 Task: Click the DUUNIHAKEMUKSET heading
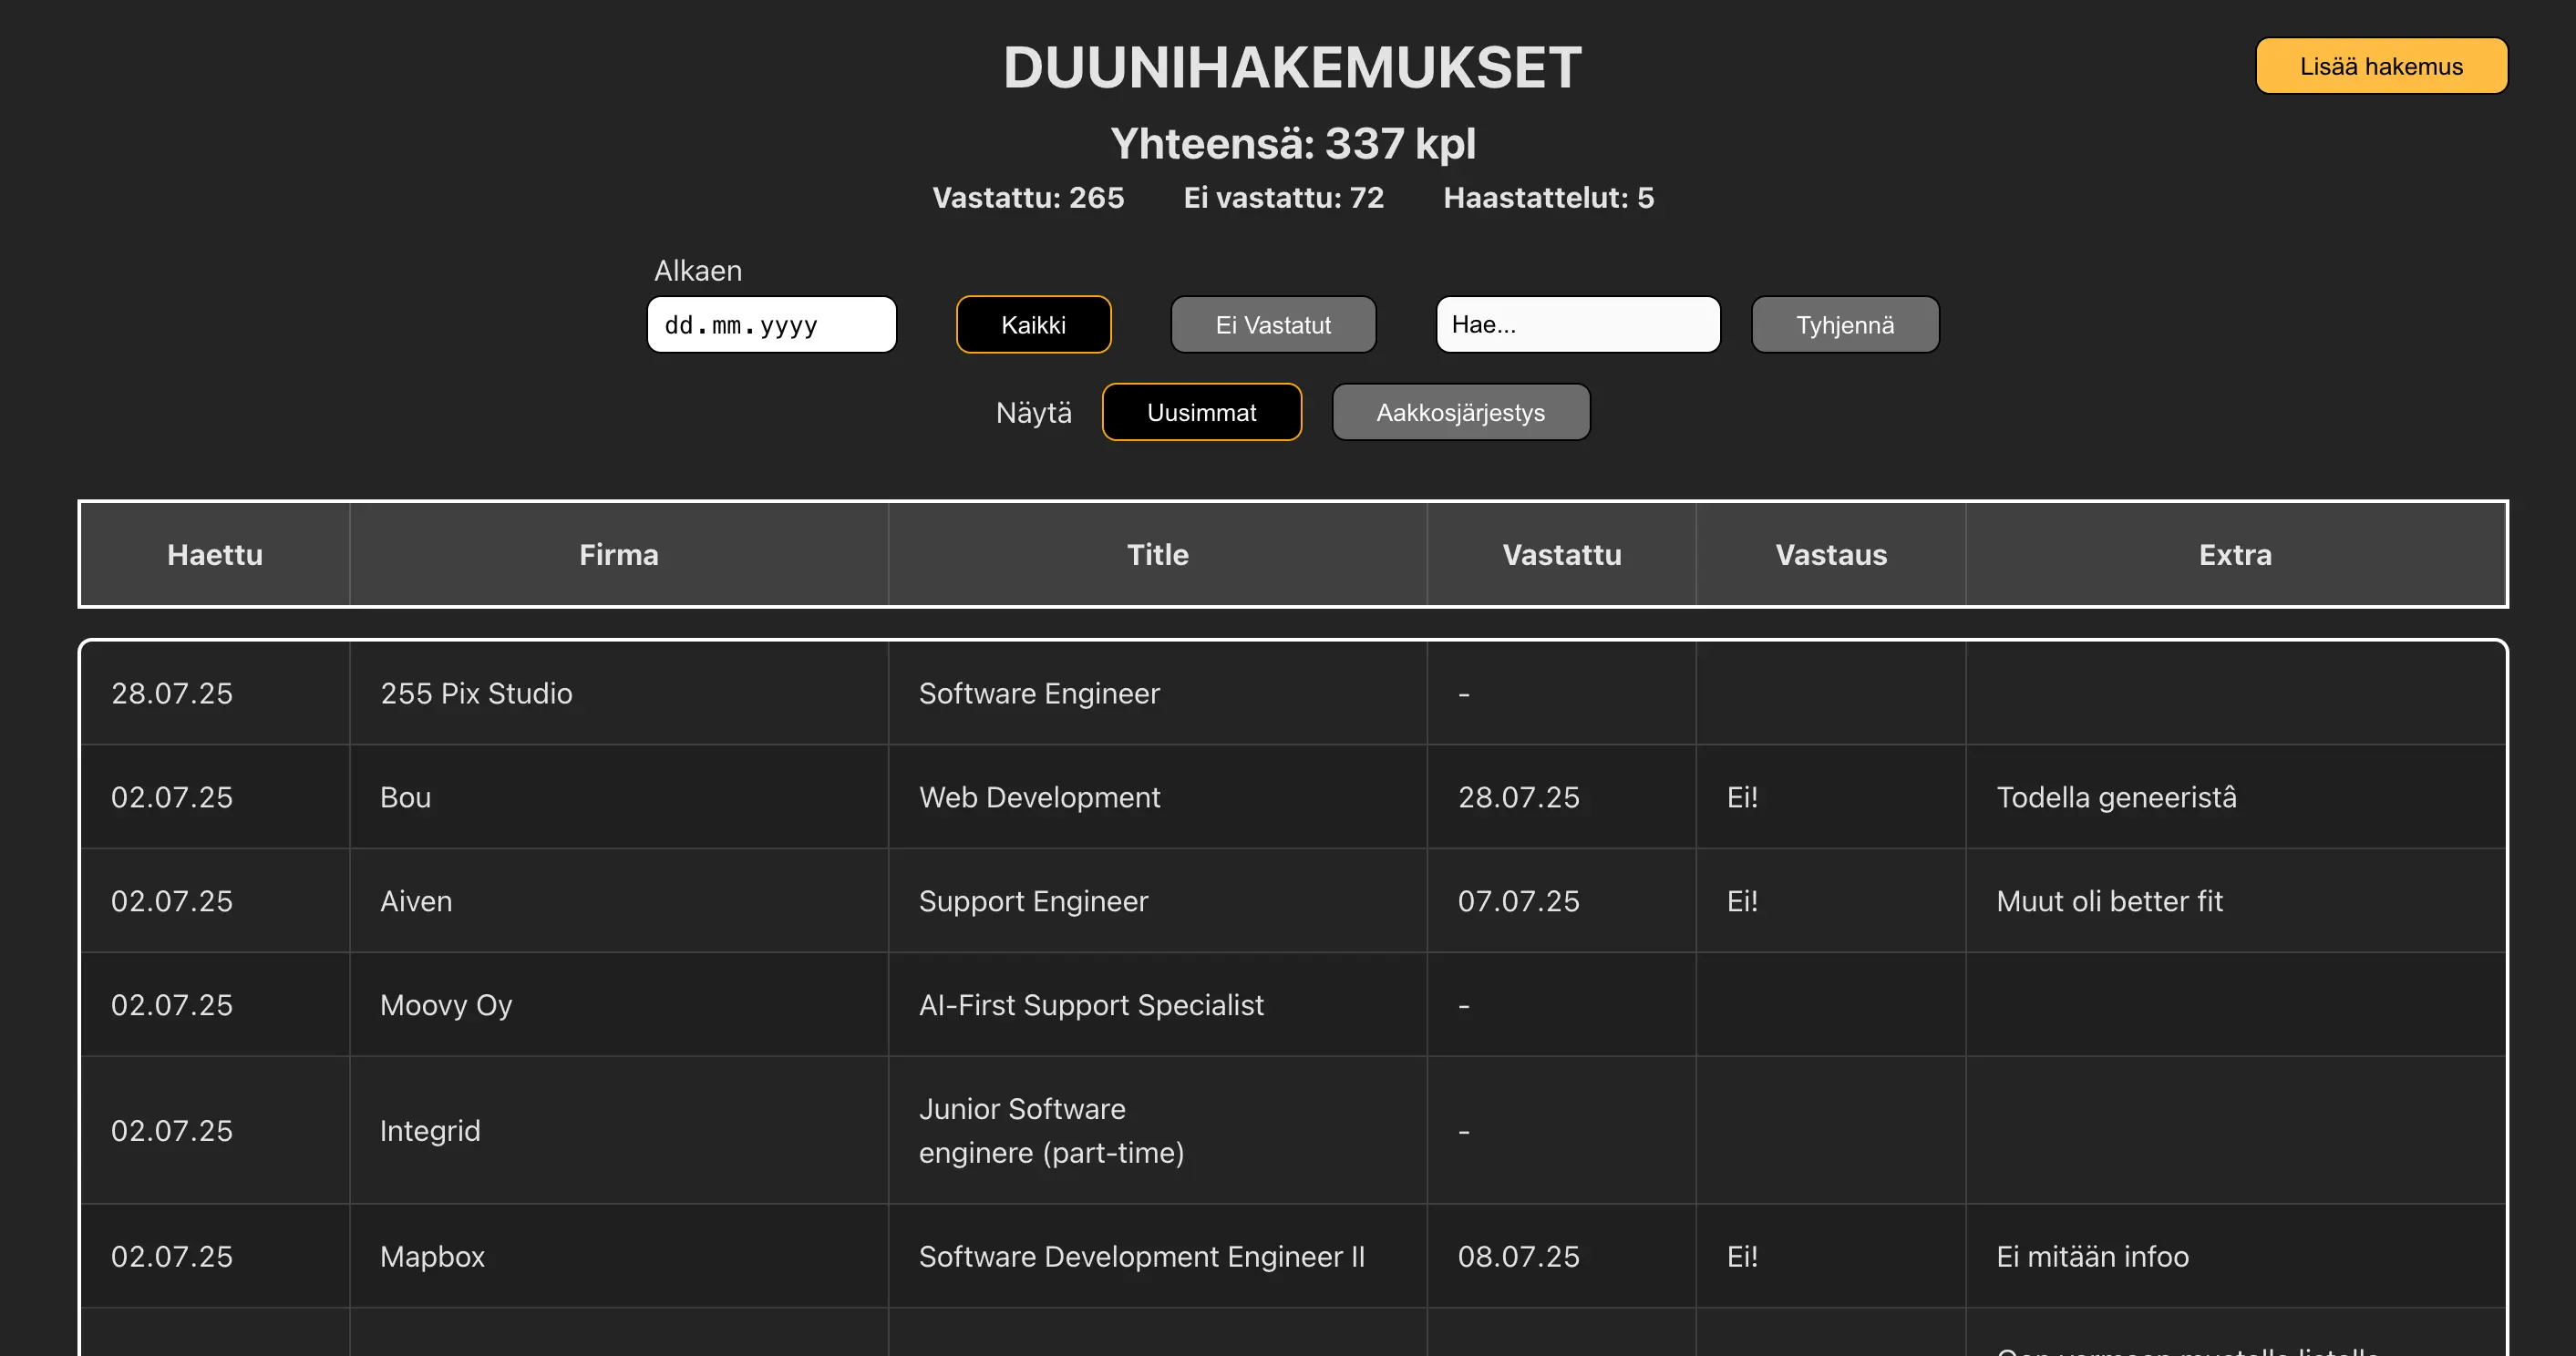tap(1292, 68)
